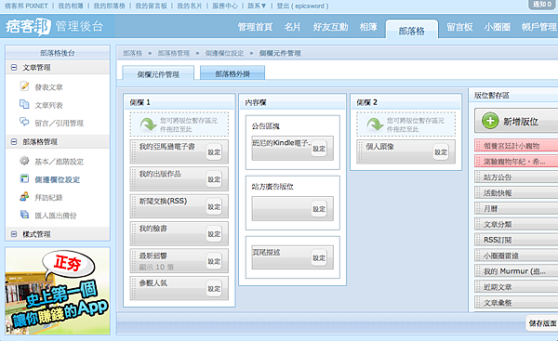Click the 側欄位設定 breadcrumb link
This screenshot has height=341, width=558.
tap(224, 53)
